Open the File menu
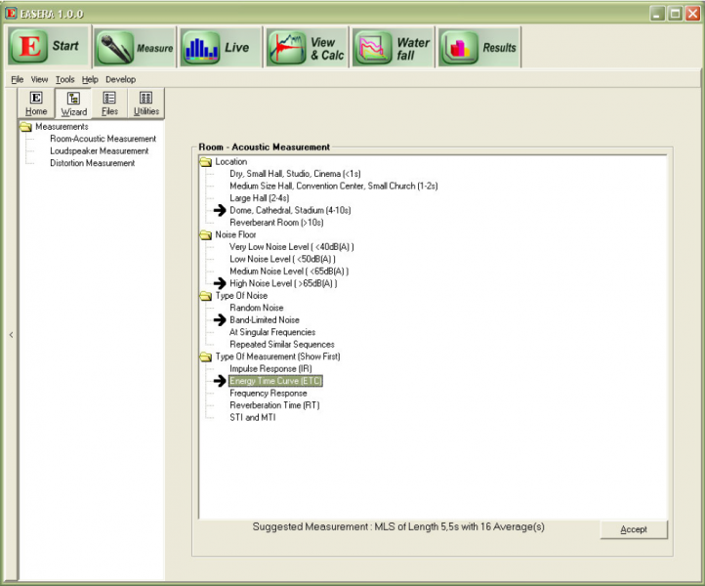Viewport: 705px width, 586px height. tap(17, 80)
